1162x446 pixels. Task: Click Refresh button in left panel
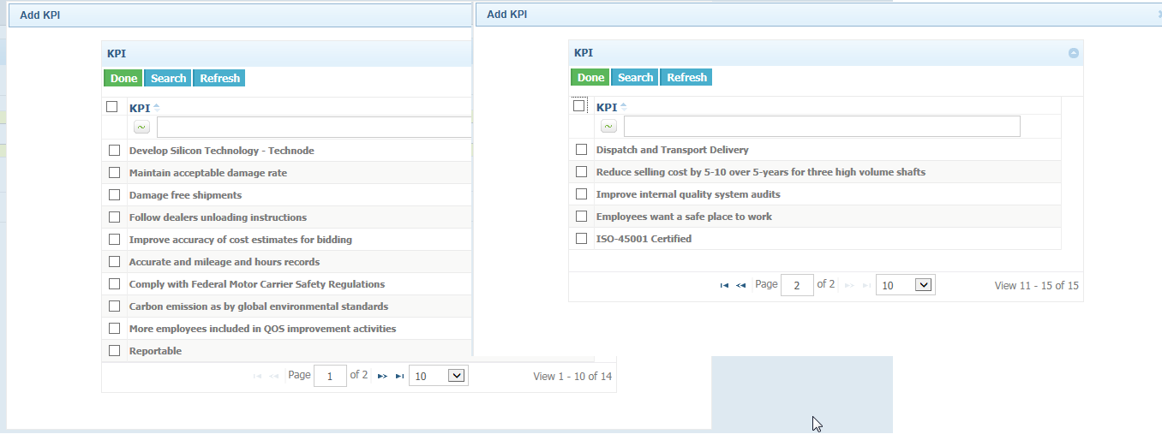pyautogui.click(x=219, y=78)
